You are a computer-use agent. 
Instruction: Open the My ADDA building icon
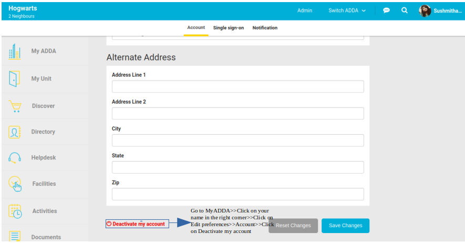pyautogui.click(x=15, y=52)
